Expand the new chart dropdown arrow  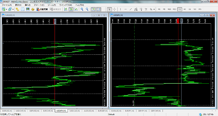pyautogui.click(x=7, y=9)
